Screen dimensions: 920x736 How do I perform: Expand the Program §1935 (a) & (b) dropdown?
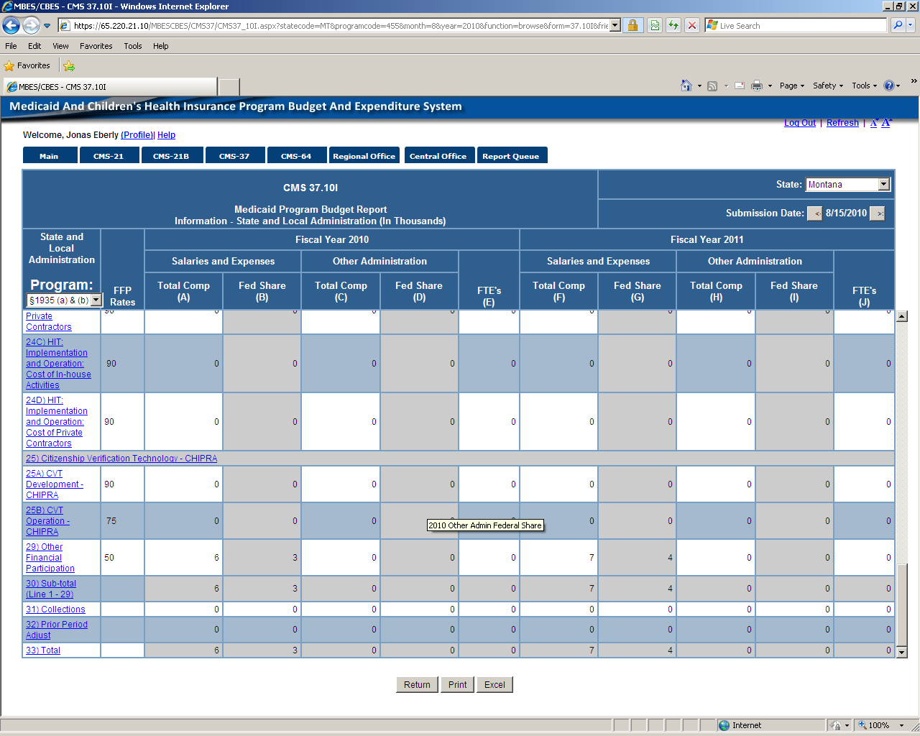pos(96,300)
